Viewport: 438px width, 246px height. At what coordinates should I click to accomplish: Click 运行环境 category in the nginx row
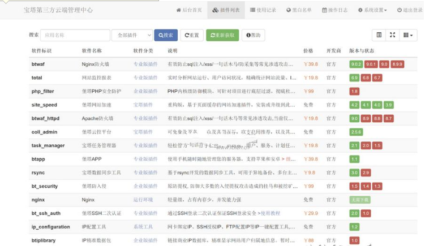coord(143,200)
